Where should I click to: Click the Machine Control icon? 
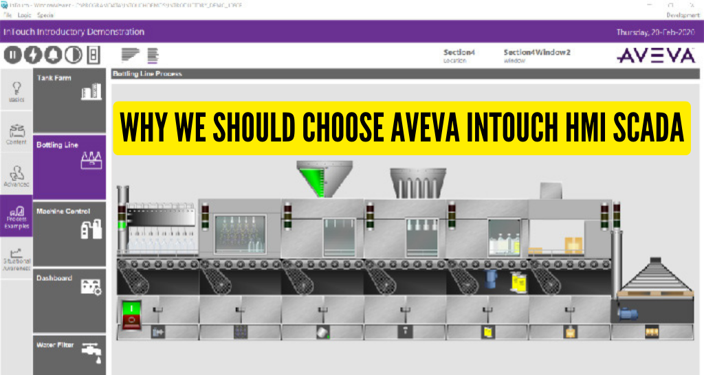[91, 229]
